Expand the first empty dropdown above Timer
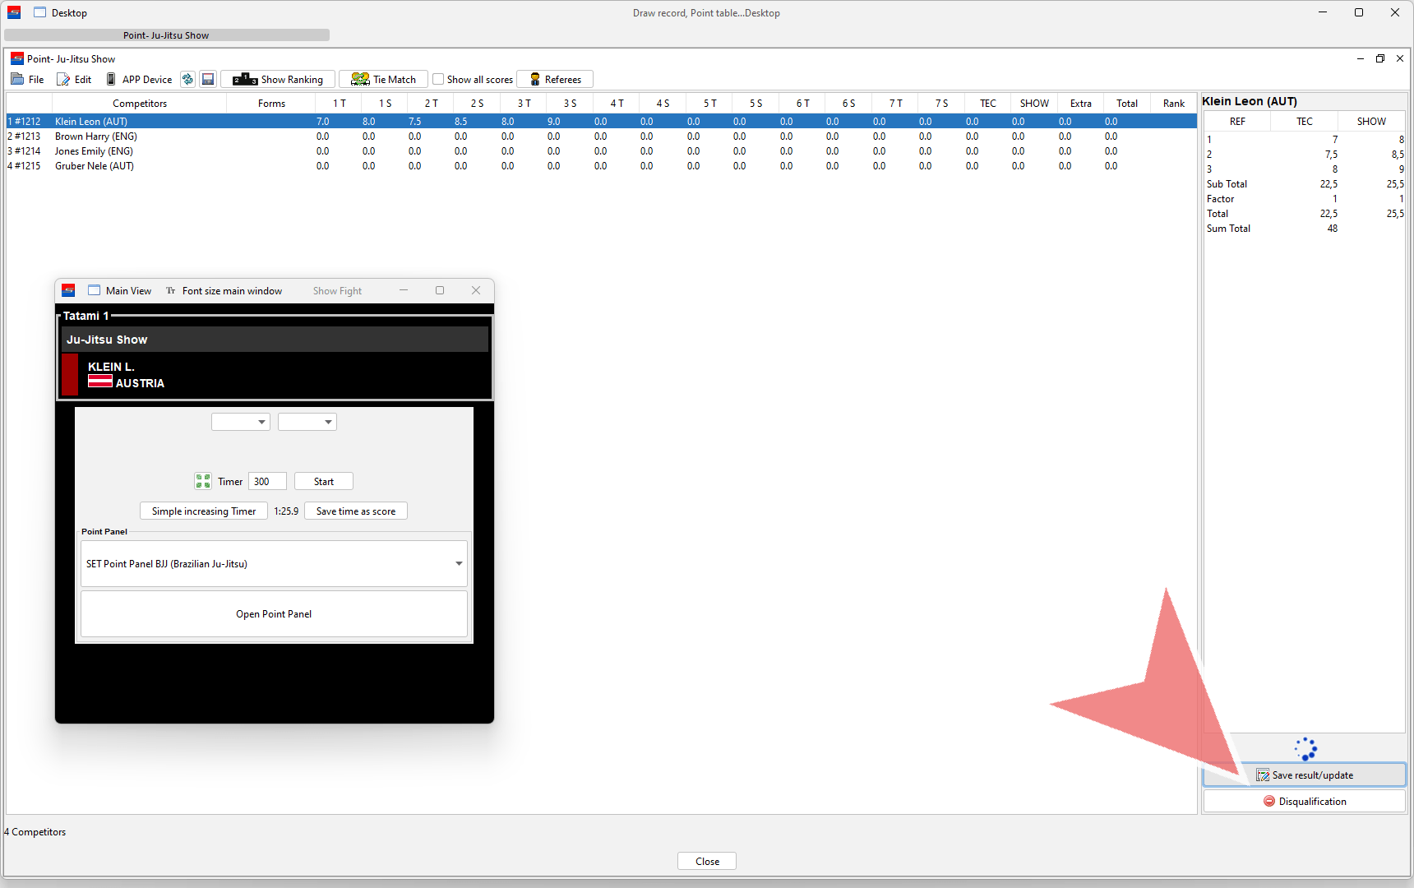The image size is (1414, 888). click(x=241, y=422)
